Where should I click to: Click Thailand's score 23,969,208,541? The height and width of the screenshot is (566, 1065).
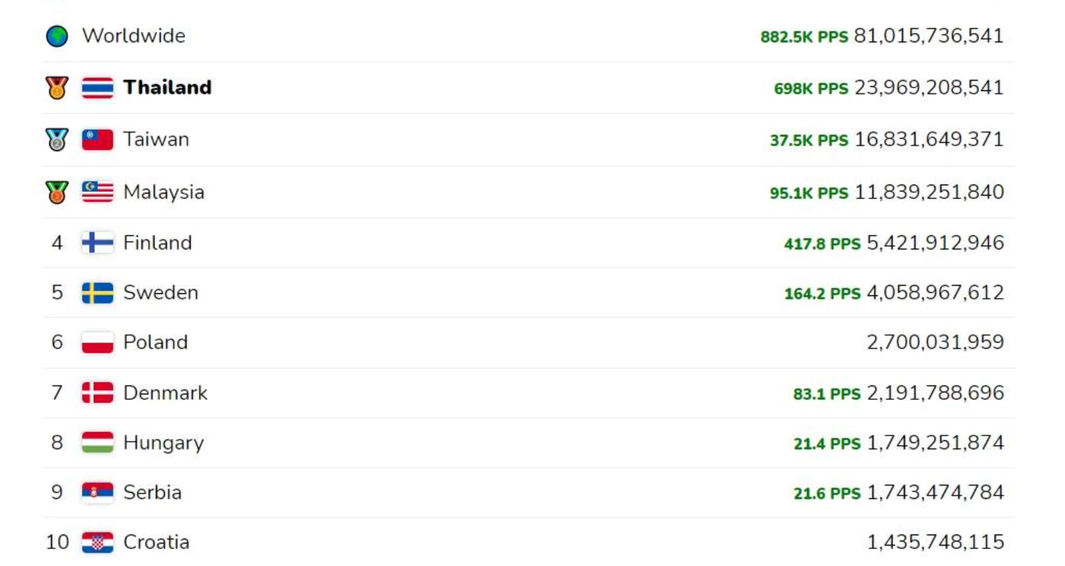click(928, 87)
